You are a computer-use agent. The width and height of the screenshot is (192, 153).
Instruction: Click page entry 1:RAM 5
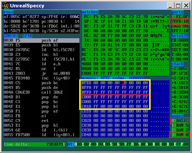click(x=180, y=125)
